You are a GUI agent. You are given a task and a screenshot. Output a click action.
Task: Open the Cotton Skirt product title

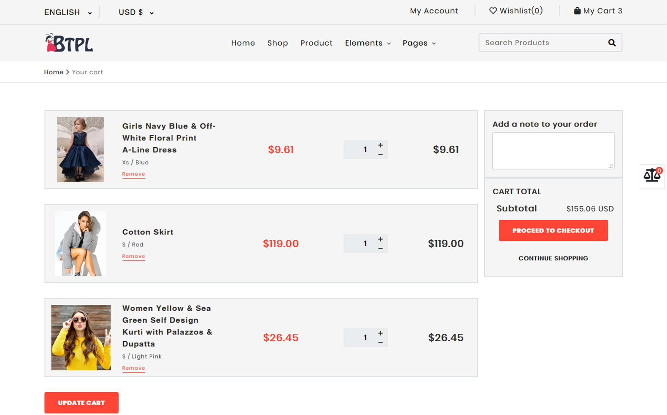pyautogui.click(x=148, y=232)
